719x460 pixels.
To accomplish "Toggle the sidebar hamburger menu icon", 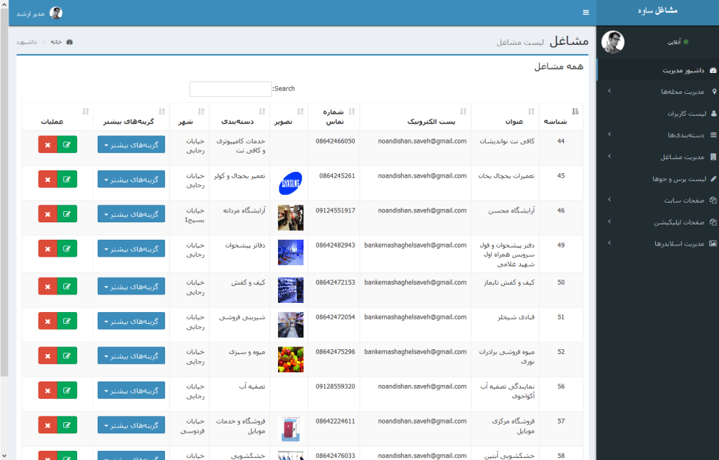I will pyautogui.click(x=586, y=13).
